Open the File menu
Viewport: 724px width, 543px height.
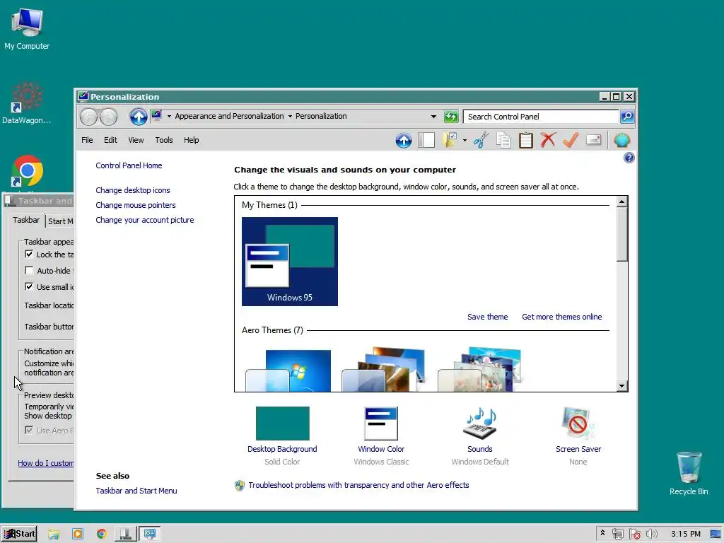[87, 140]
